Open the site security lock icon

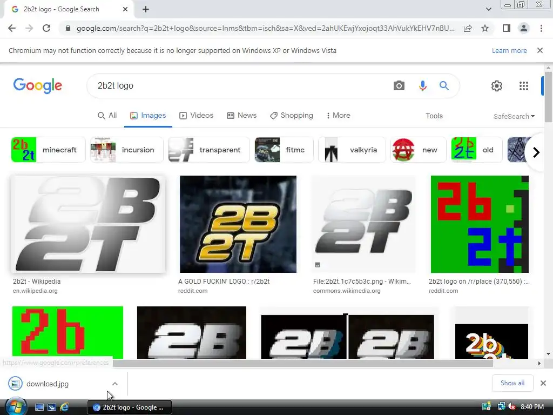coord(68,28)
